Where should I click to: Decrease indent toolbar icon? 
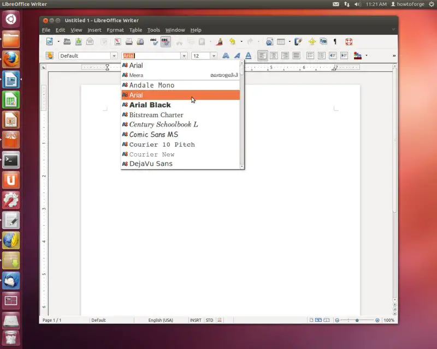point(333,56)
